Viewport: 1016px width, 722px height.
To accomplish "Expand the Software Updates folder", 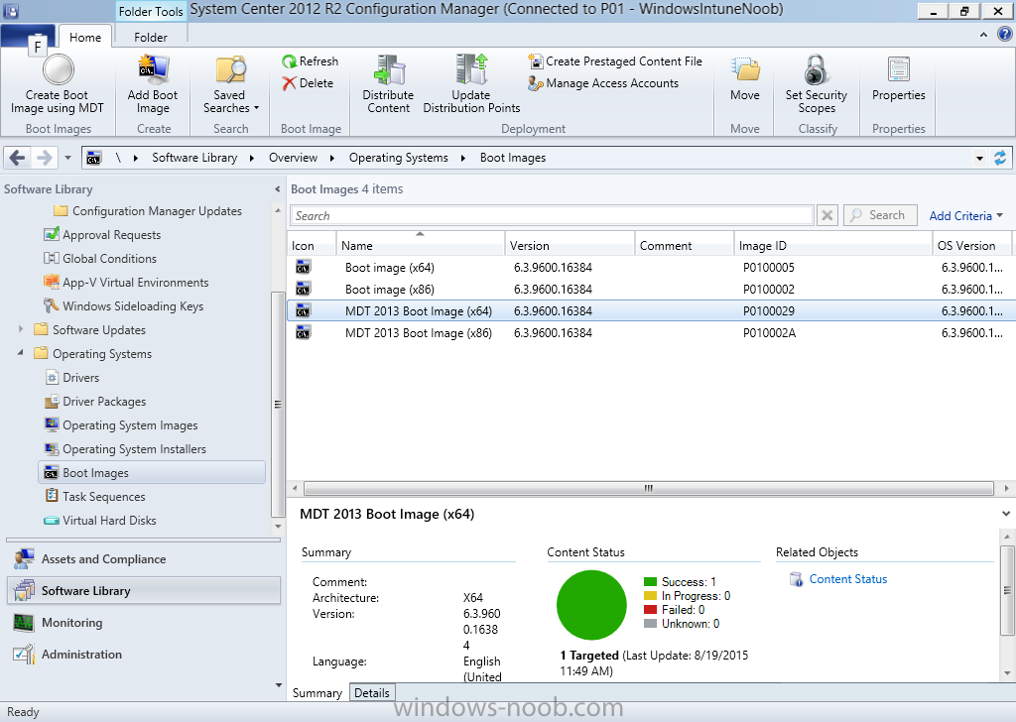I will pos(21,329).
